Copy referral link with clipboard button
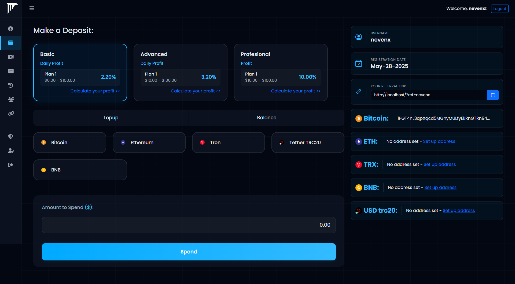The height and width of the screenshot is (284, 515). (x=493, y=95)
